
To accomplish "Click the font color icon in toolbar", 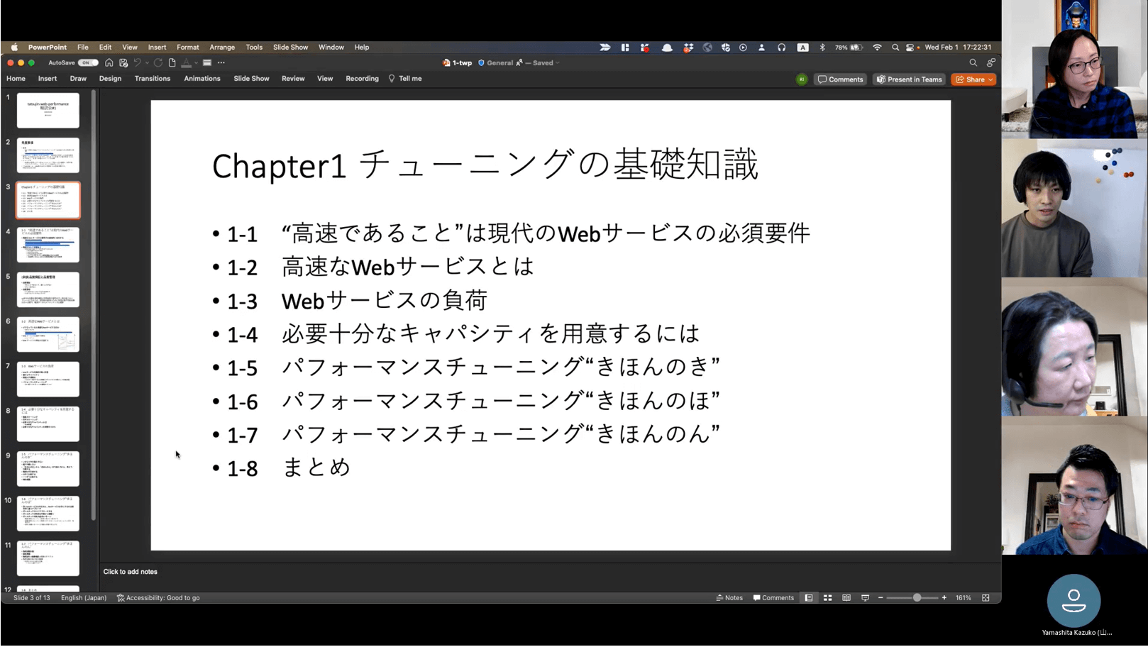I will point(187,62).
